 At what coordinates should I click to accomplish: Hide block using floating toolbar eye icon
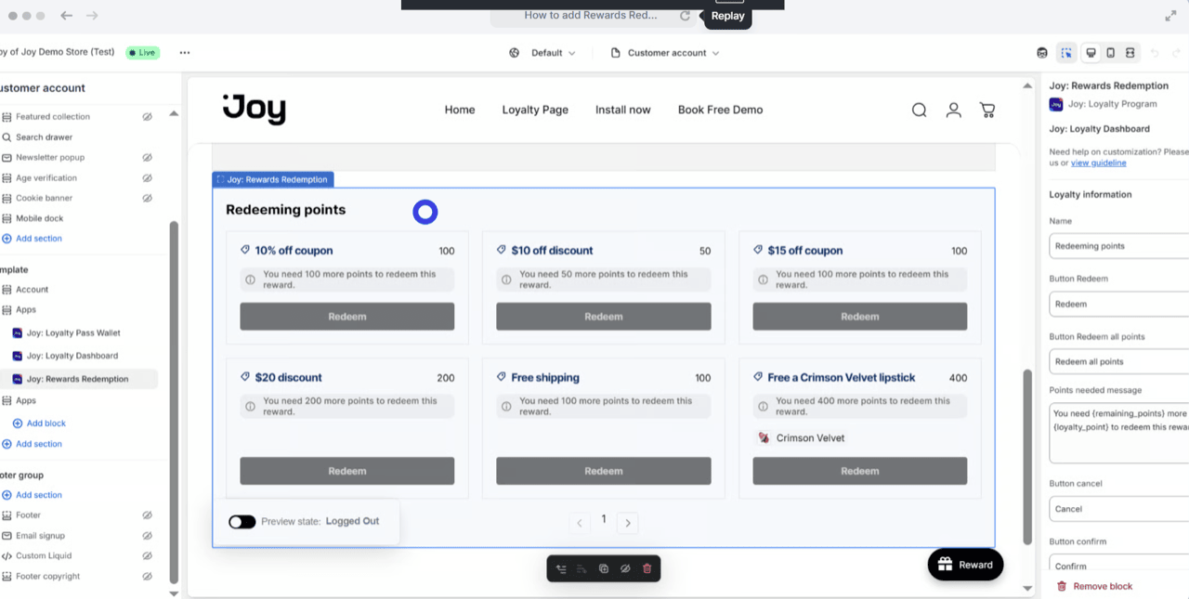point(625,568)
